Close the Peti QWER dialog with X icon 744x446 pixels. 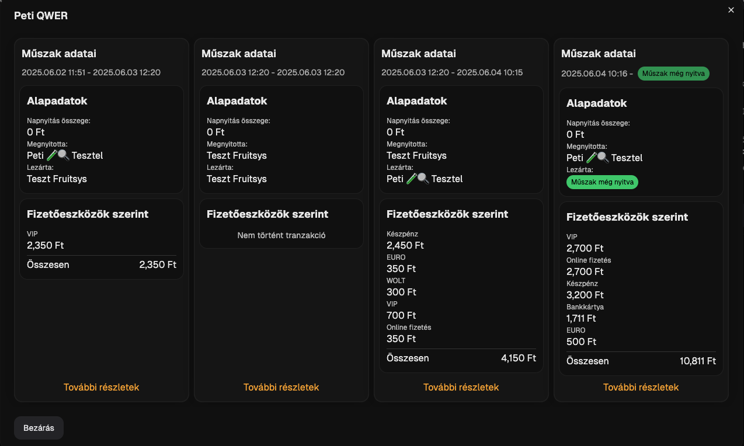pyautogui.click(x=731, y=10)
